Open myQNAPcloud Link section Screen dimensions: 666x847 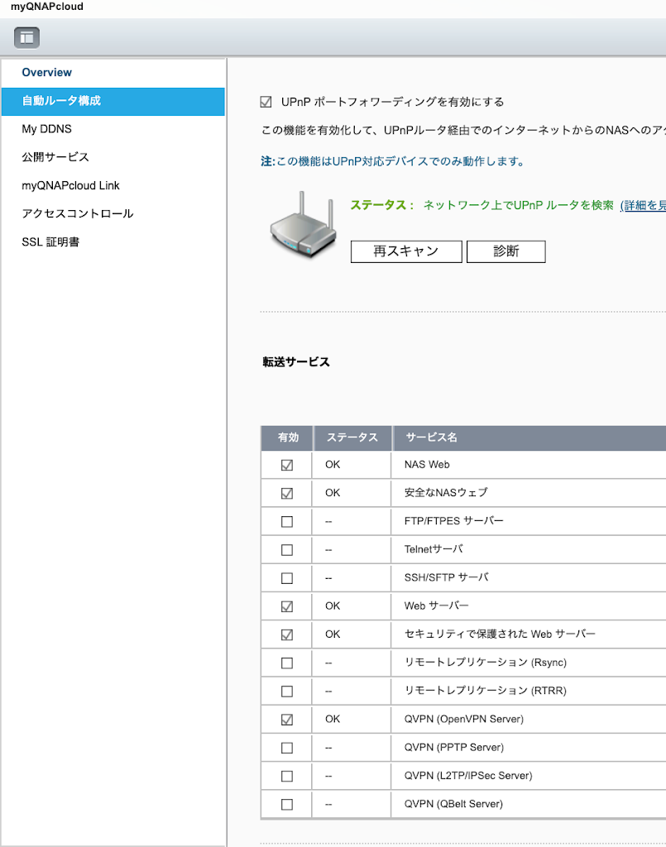coord(70,186)
